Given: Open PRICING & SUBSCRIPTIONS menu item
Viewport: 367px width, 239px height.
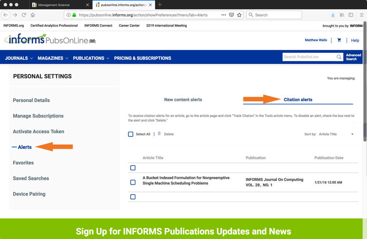Looking at the screenshot, I should 143,58.
